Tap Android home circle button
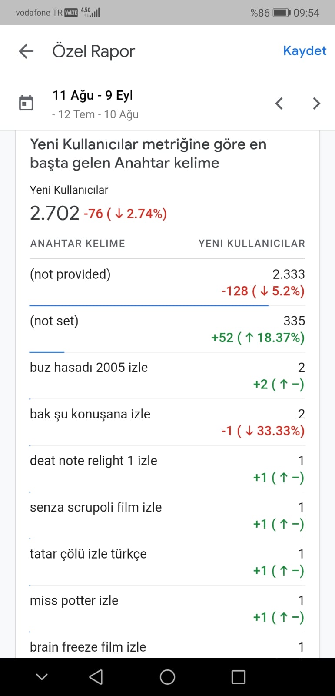Screen dimensions: 335x696 click(167, 677)
